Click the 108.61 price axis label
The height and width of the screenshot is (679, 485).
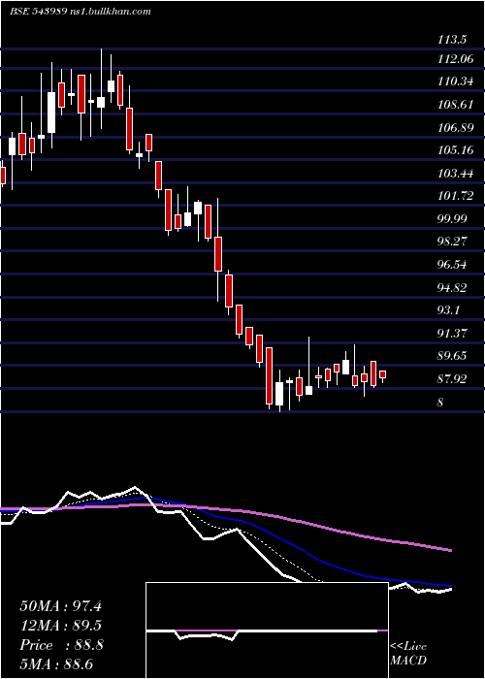tap(455, 105)
